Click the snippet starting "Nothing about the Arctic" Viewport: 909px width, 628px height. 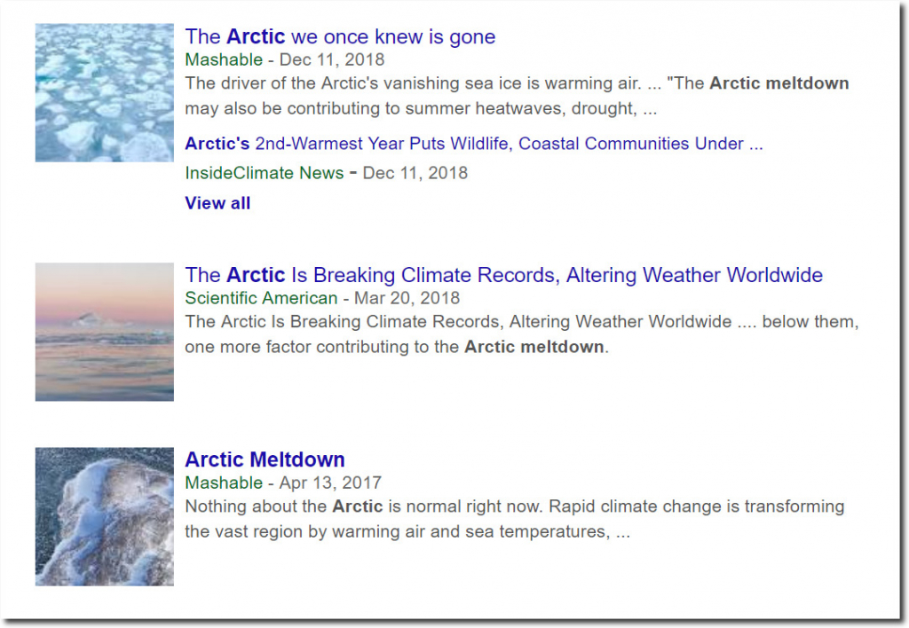515,519
